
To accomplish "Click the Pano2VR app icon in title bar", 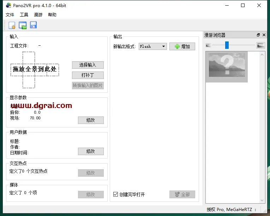I will coord(8,5).
